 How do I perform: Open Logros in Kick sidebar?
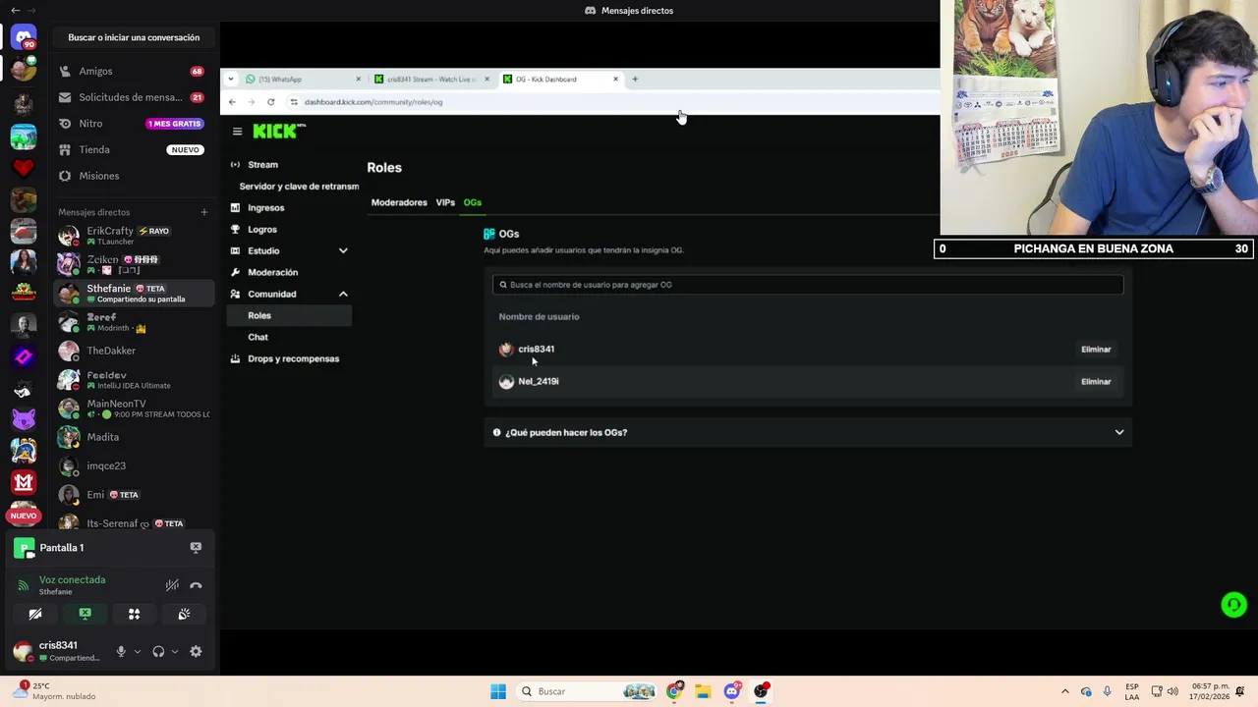pyautogui.click(x=262, y=230)
